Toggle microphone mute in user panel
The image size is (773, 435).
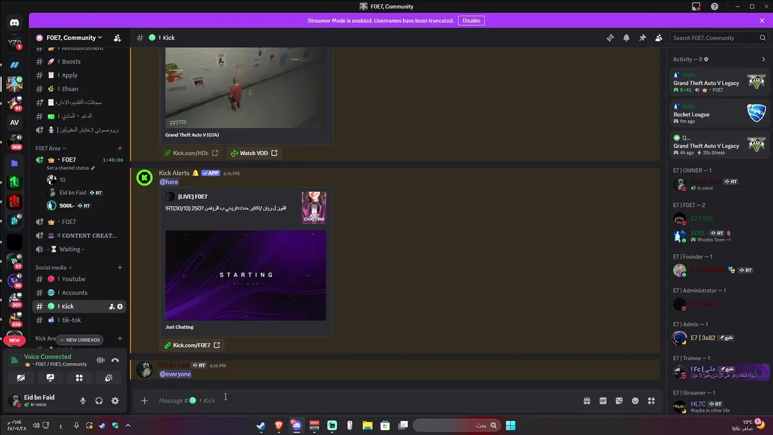point(83,401)
